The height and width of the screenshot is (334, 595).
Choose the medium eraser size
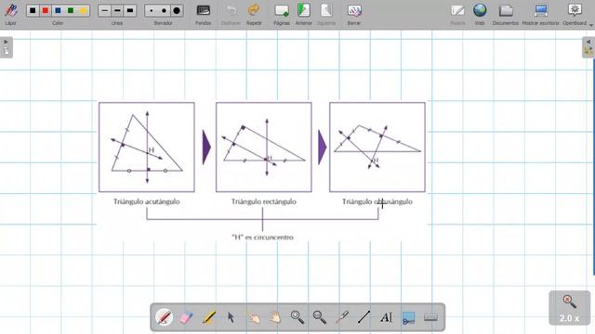click(x=164, y=10)
